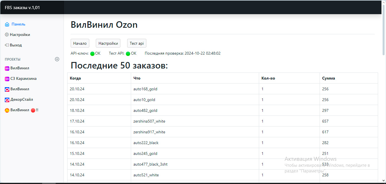
Task: Select the zershina507_white order row
Action: (149, 121)
